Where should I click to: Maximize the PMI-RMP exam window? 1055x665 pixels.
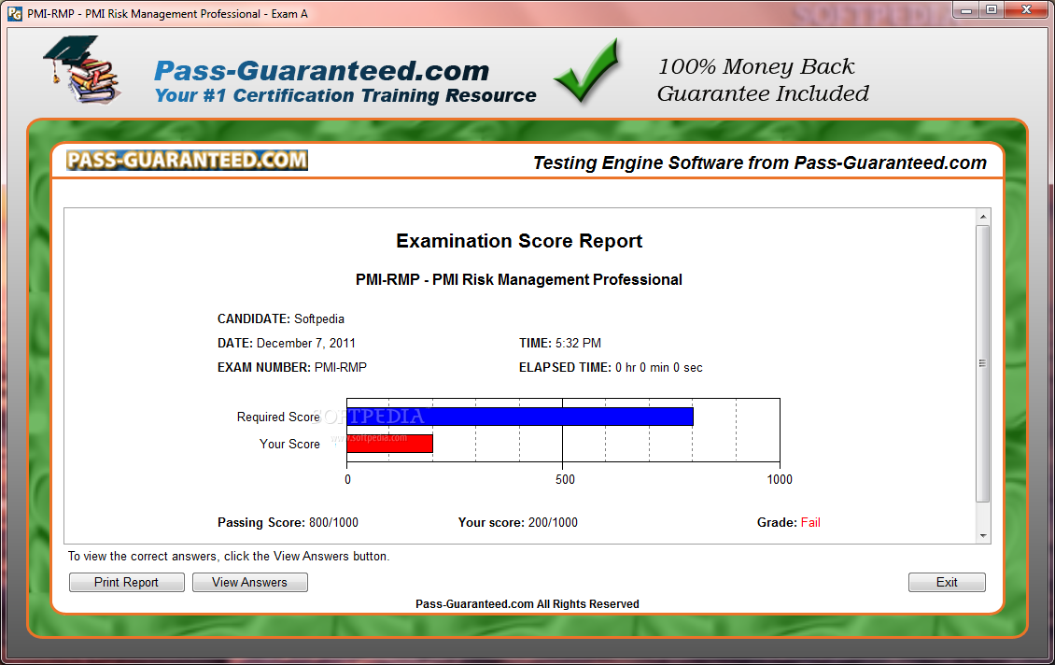pos(992,10)
